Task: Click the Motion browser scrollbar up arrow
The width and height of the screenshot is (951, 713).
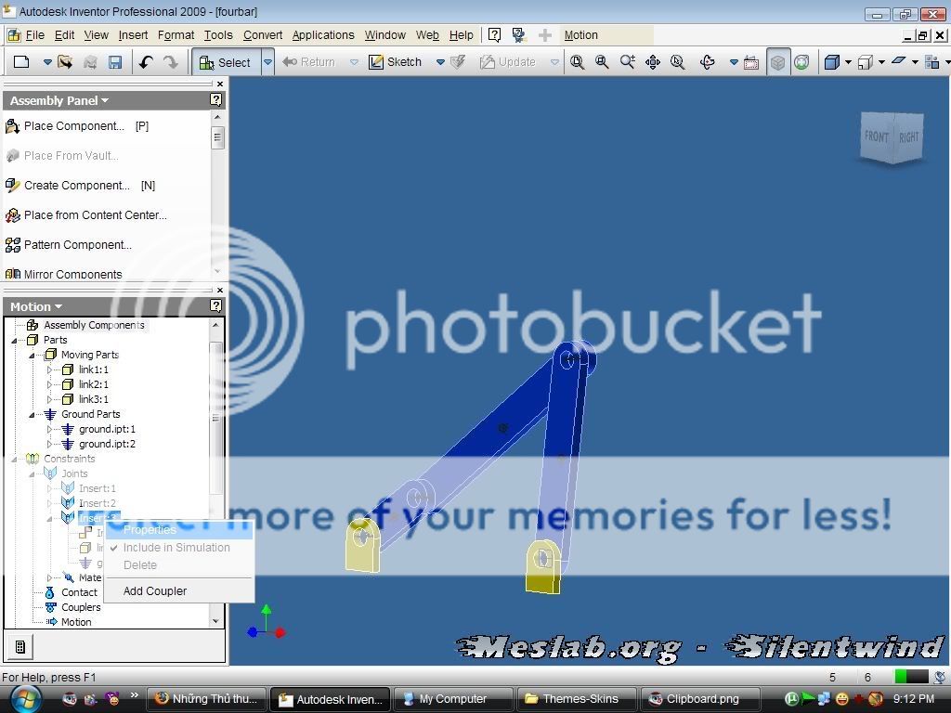Action: tap(215, 325)
